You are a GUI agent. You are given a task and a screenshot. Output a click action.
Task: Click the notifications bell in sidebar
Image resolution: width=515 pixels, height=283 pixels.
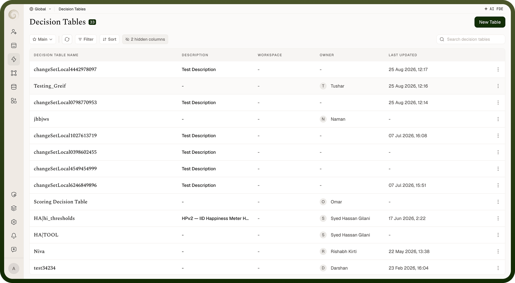coord(14,236)
